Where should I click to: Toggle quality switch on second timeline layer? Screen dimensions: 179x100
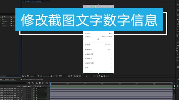click(x=22, y=90)
